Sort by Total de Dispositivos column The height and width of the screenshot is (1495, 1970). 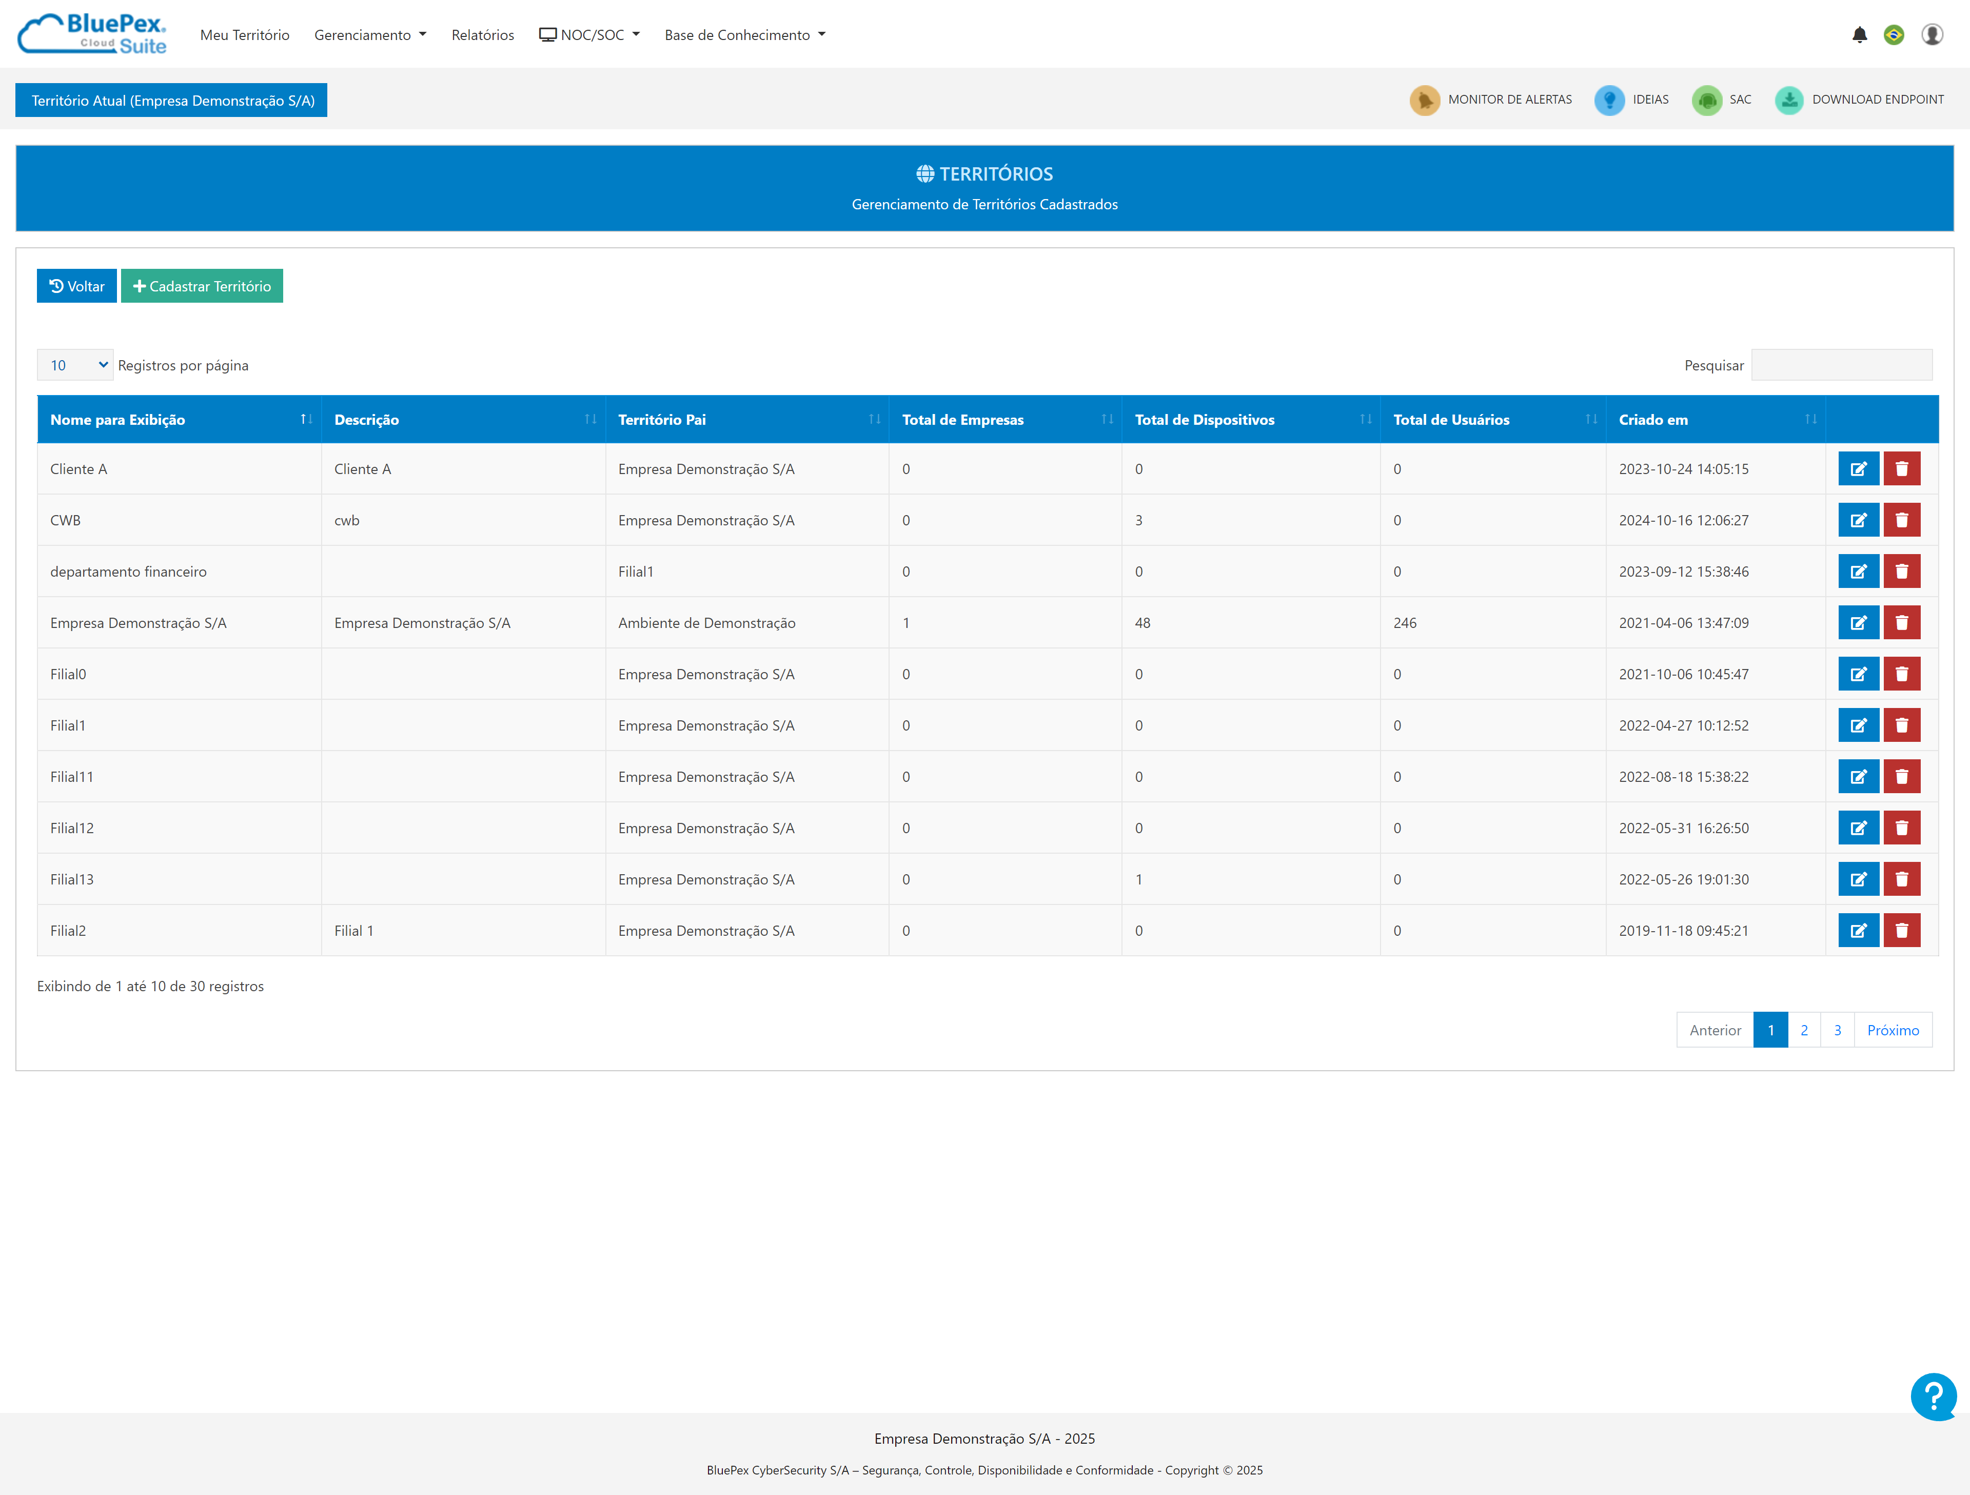click(1251, 419)
